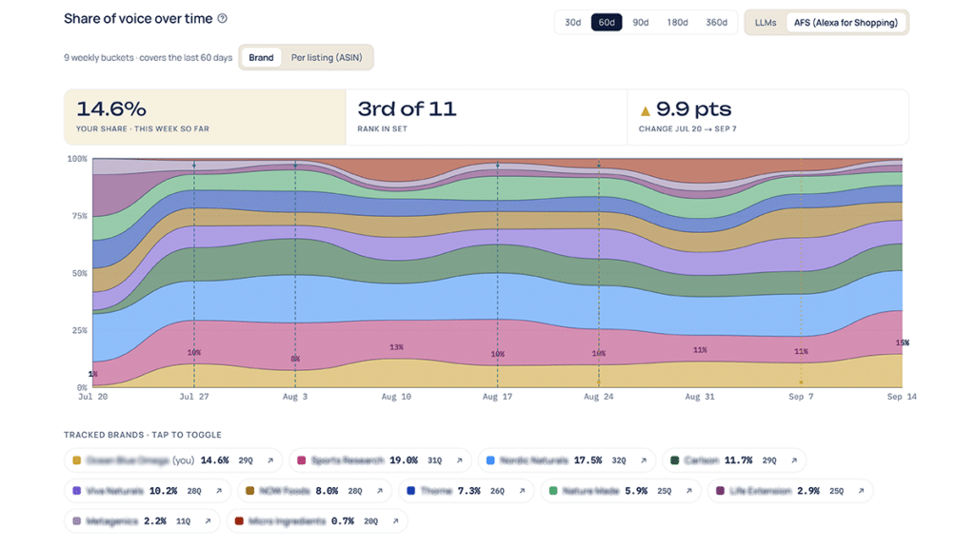Choose the Per listing (ASIN) option
The image size is (975, 548).
(327, 57)
